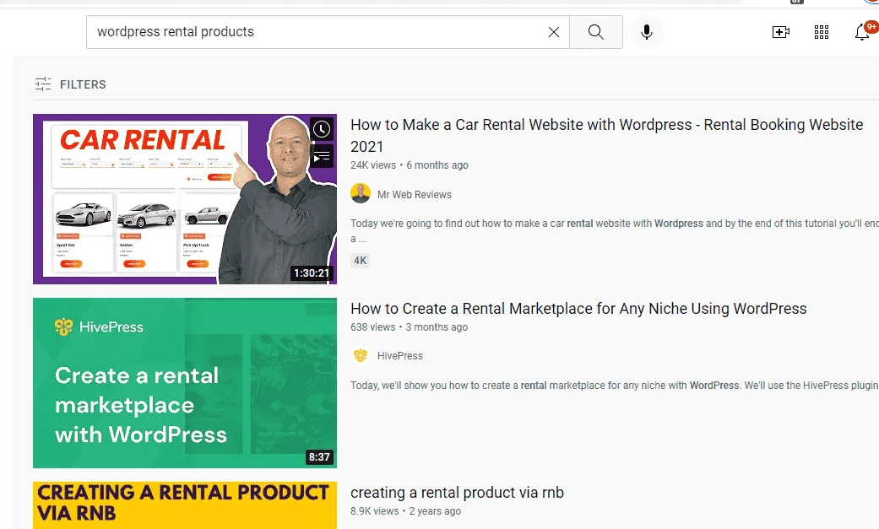Open title 'How to Make a Car Rental Website'

pos(606,135)
